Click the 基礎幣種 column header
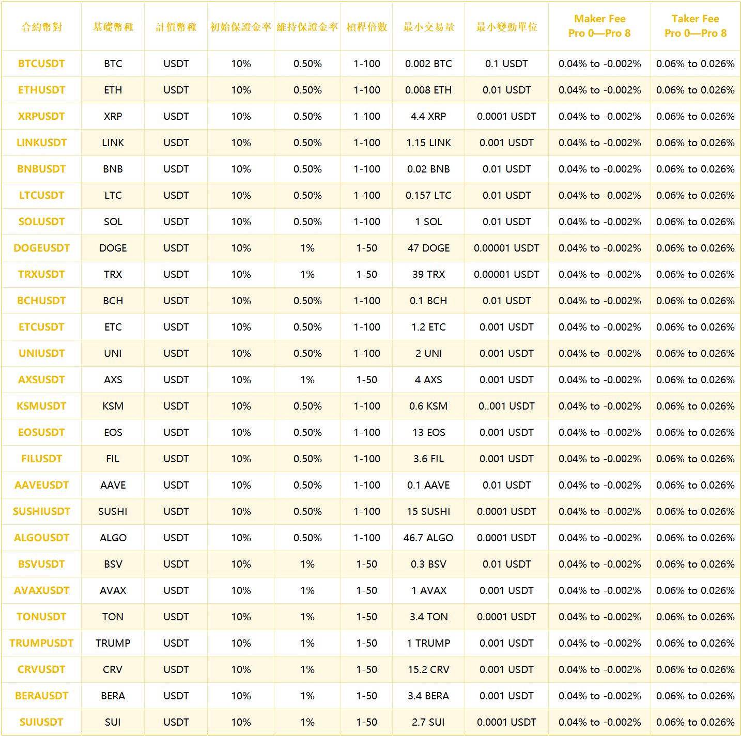Screen dimensions: 741x736 point(113,27)
